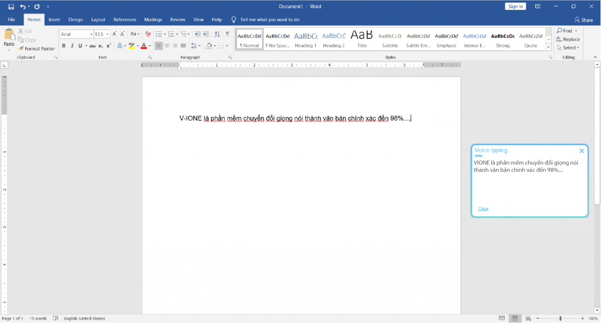Center align the paragraph
This screenshot has height=323, width=601.
click(167, 46)
